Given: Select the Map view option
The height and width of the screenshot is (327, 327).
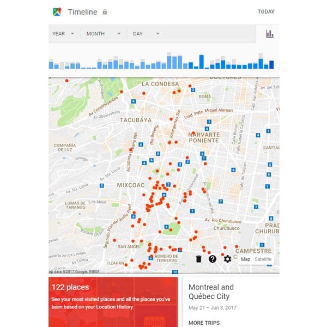Looking at the screenshot, I should [246, 259].
